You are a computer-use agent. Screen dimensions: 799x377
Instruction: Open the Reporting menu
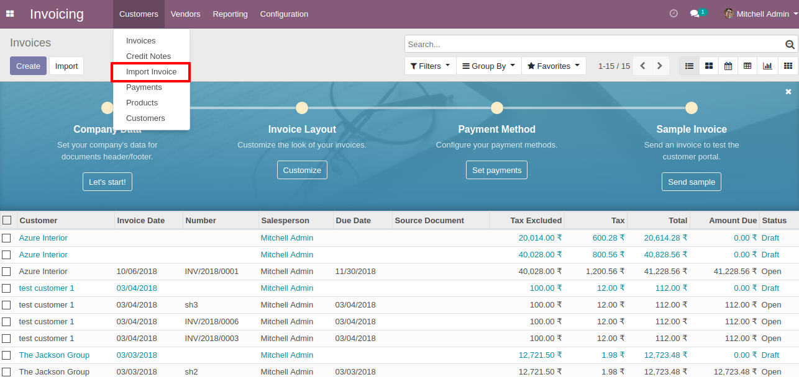point(230,14)
